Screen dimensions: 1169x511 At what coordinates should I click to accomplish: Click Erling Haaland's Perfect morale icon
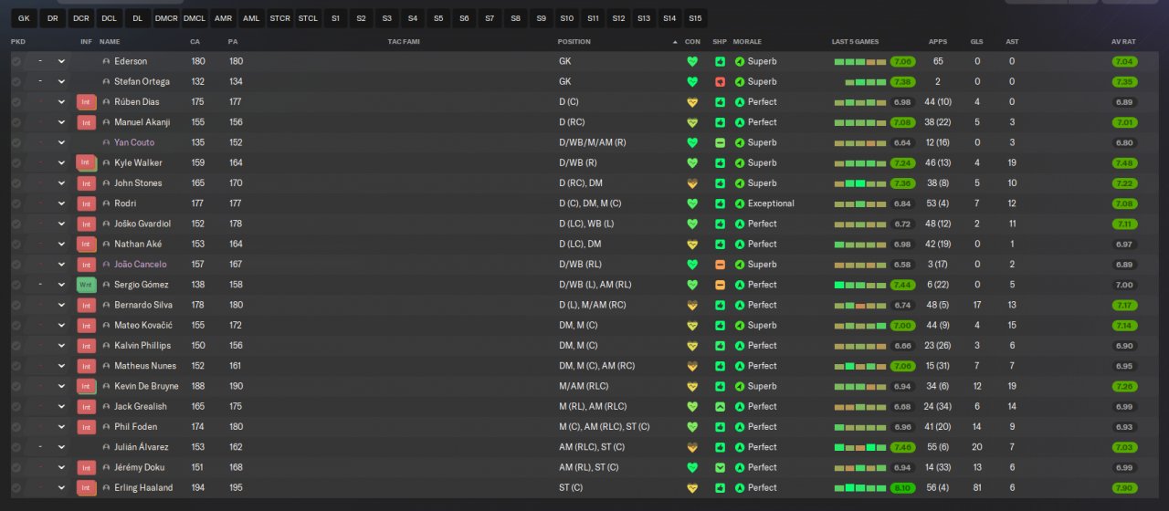click(x=738, y=488)
